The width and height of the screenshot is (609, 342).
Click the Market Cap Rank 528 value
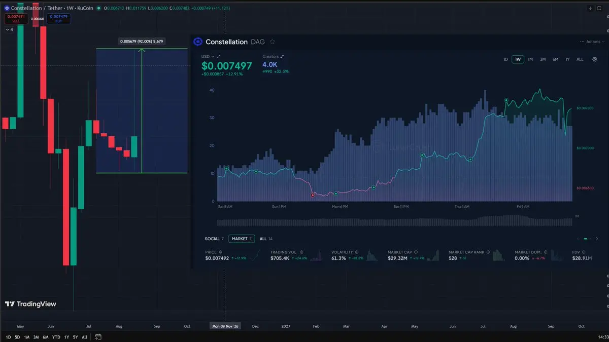click(x=453, y=258)
